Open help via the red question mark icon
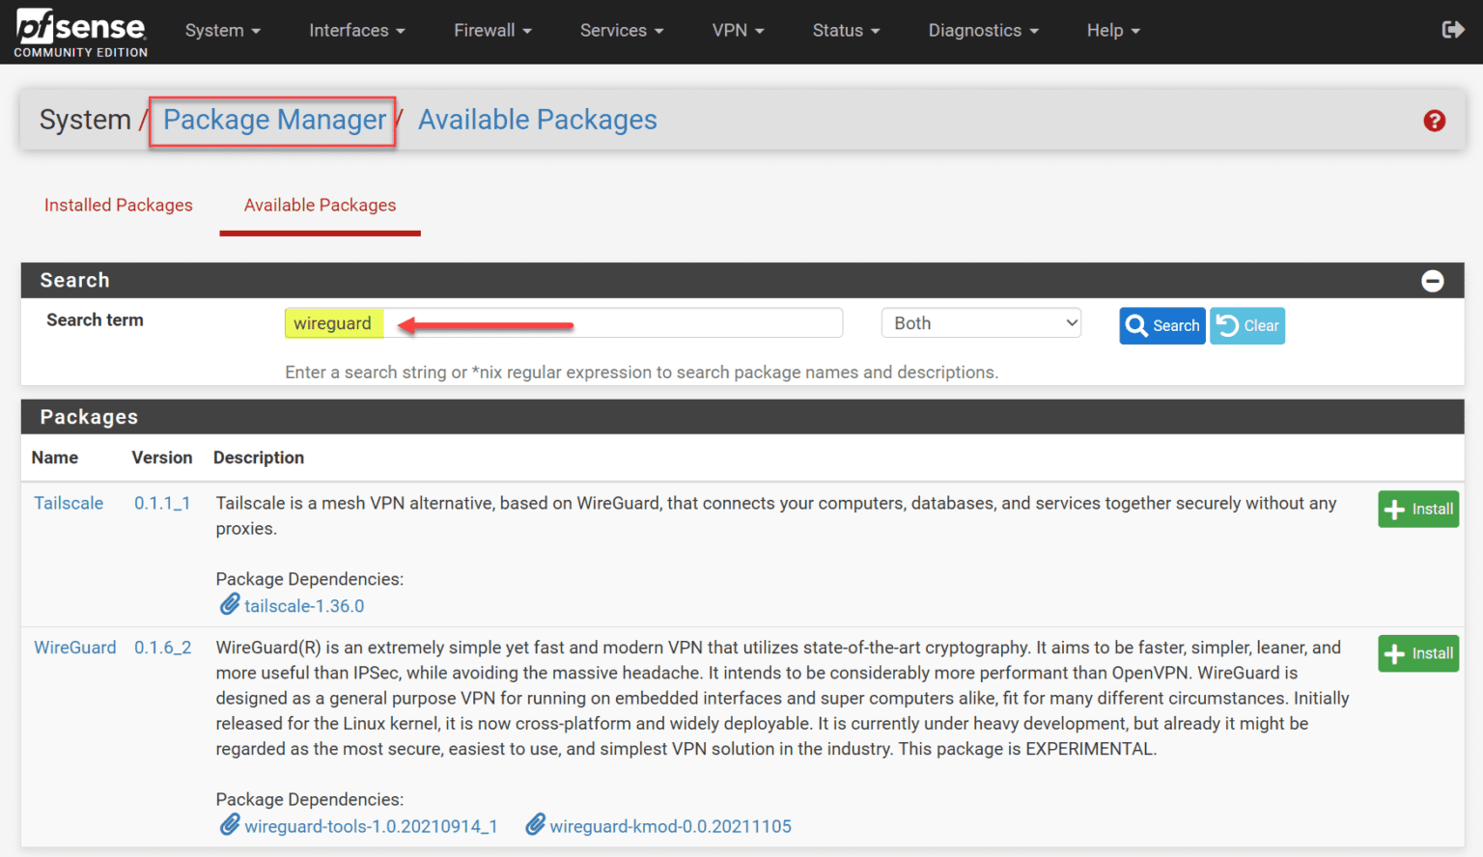 1435,121
